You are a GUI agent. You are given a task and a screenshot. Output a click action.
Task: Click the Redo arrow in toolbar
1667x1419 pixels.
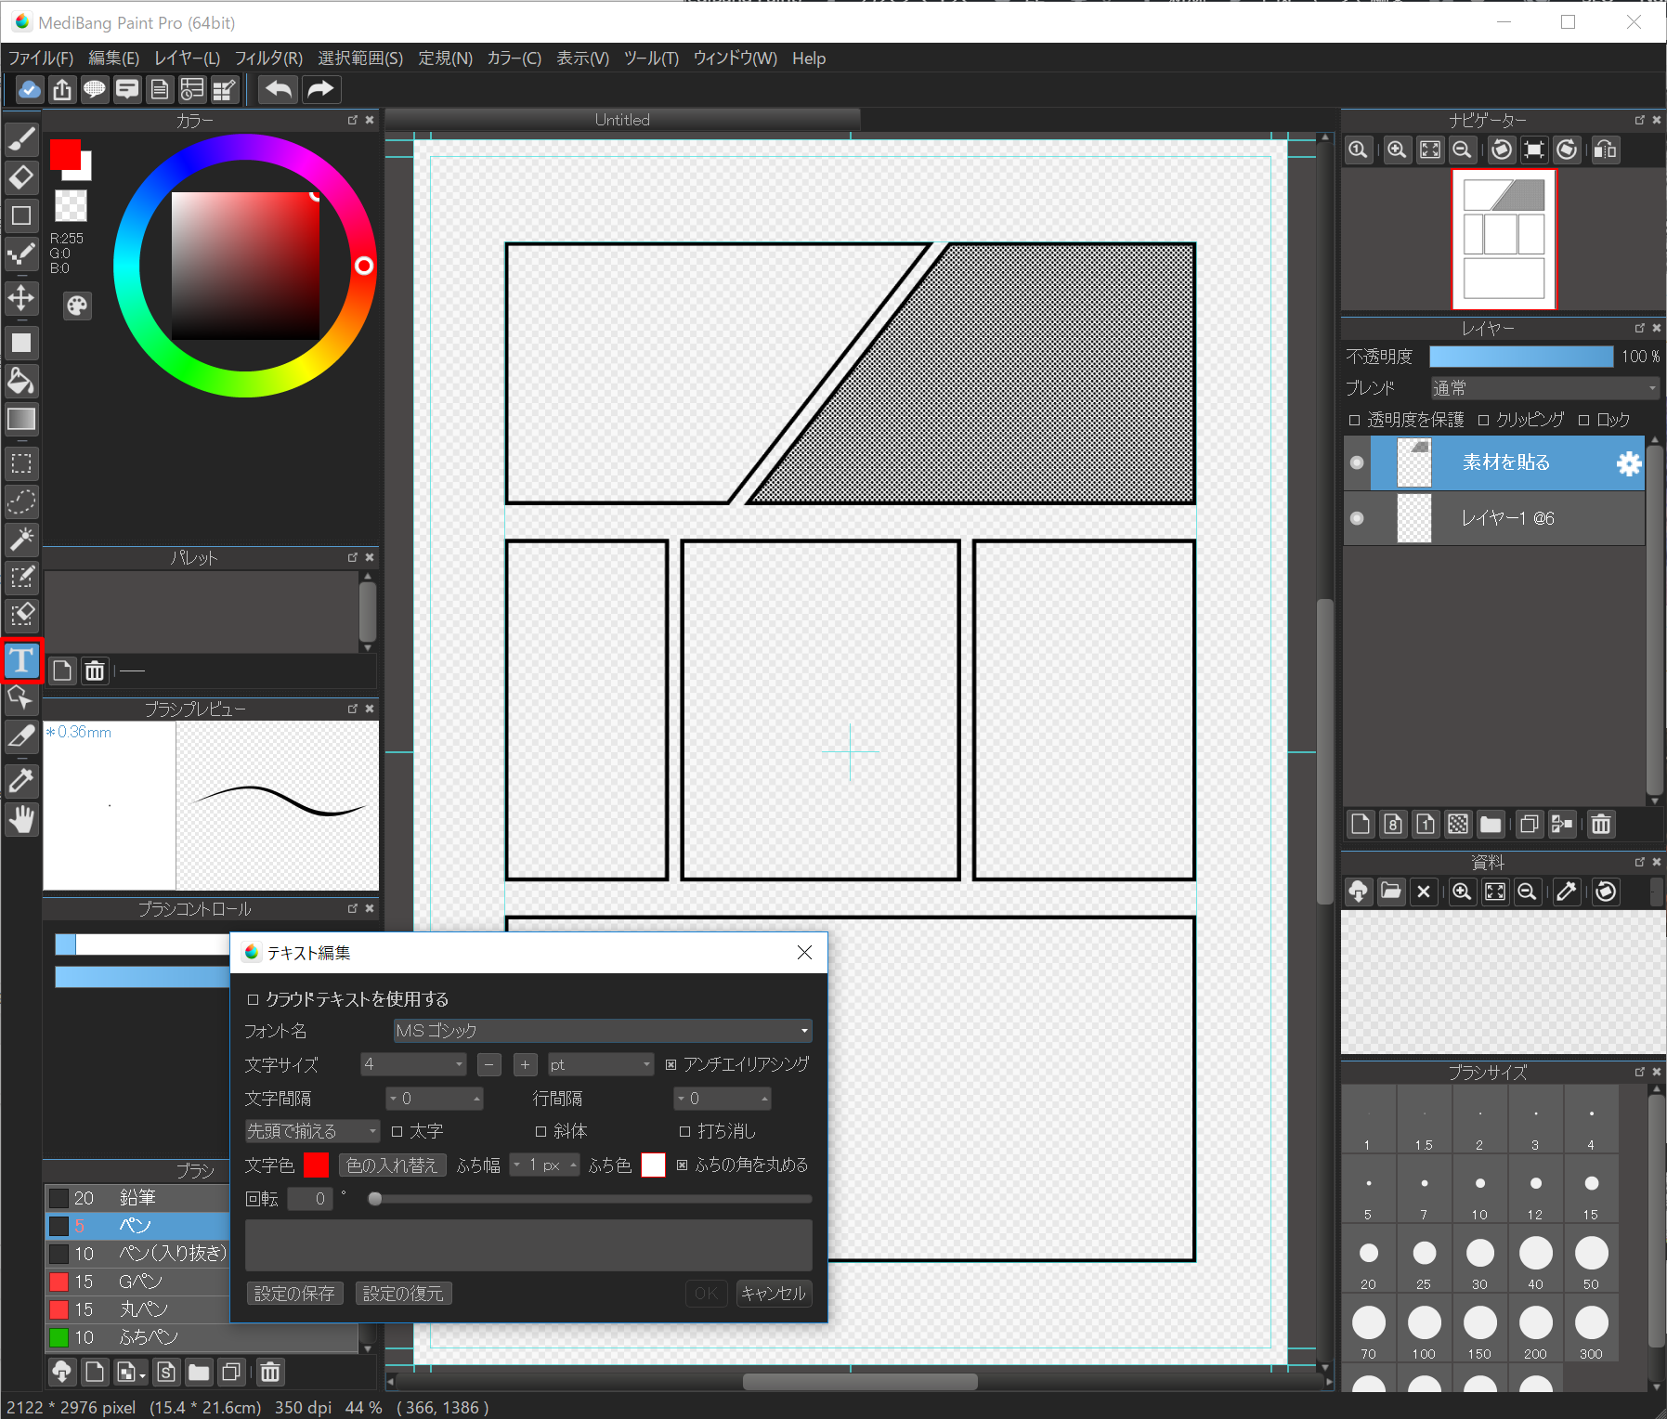point(320,89)
